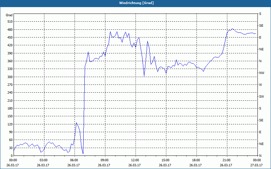Select the E compass label beside the 90 gridline

coord(260,132)
